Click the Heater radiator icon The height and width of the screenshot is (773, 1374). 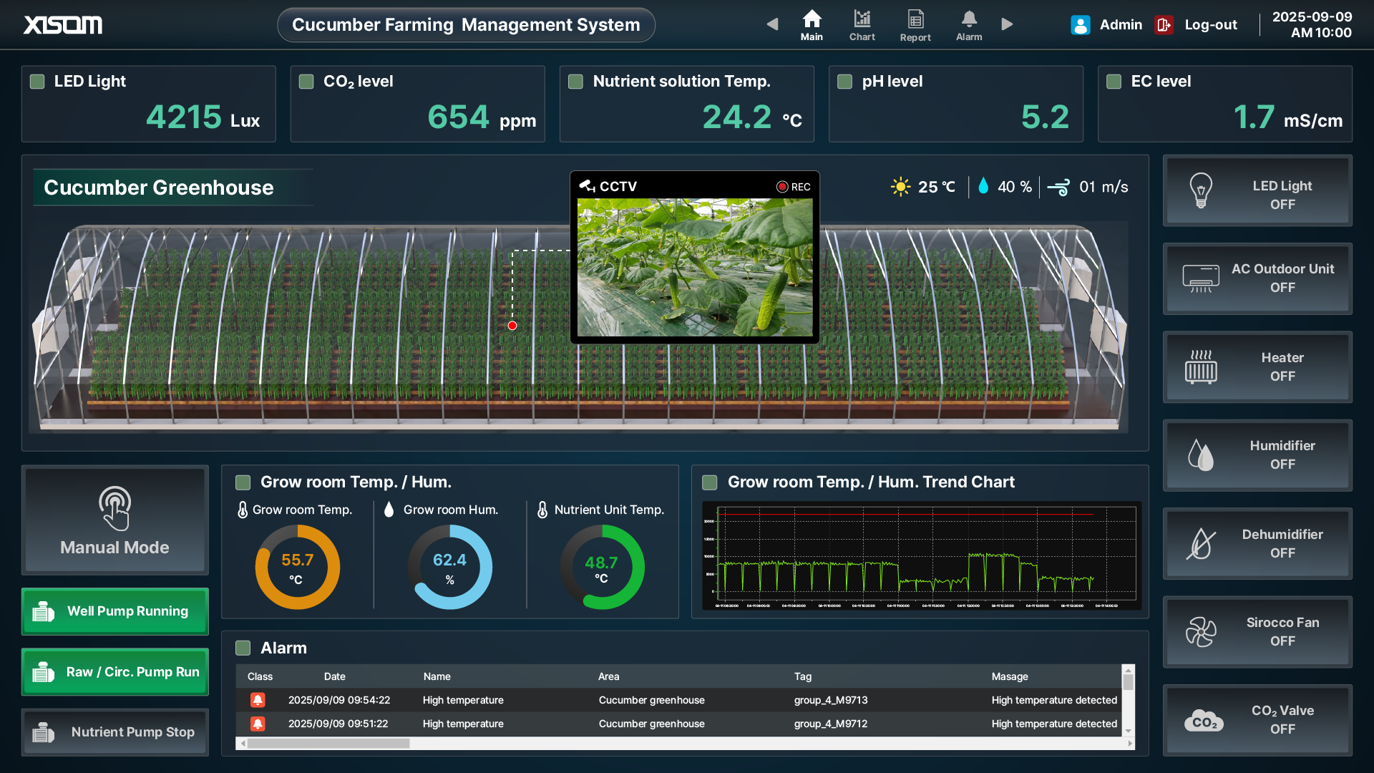[1201, 366]
